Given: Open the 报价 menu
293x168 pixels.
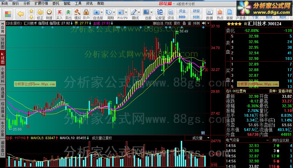Looking at the screenshot, I should 15,3.
